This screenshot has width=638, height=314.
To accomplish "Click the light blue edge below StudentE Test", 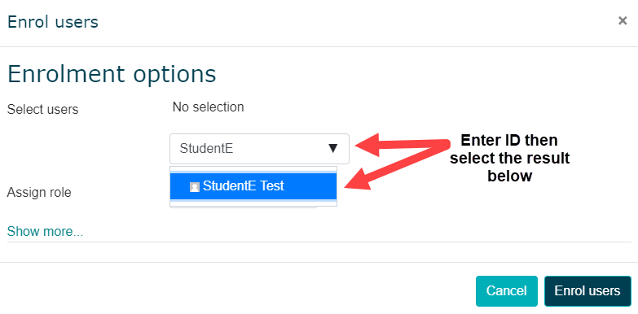I will point(253,201).
